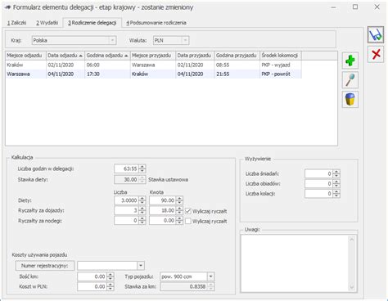This screenshot has width=388, height=301.
Task: Click the Godzina przyjazdu cell 08:55
Action: pos(237,65)
